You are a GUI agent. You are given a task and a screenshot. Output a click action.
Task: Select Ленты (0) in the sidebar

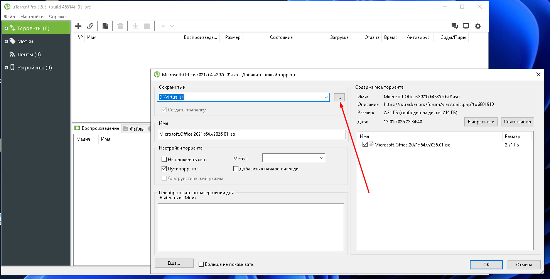pyautogui.click(x=29, y=54)
